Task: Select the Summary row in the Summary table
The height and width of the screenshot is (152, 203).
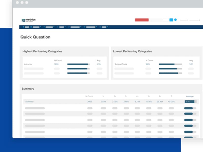Action: point(30,101)
